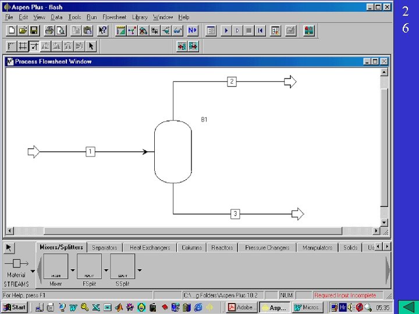Click the Model Library books icon

pyautogui.click(x=309, y=30)
